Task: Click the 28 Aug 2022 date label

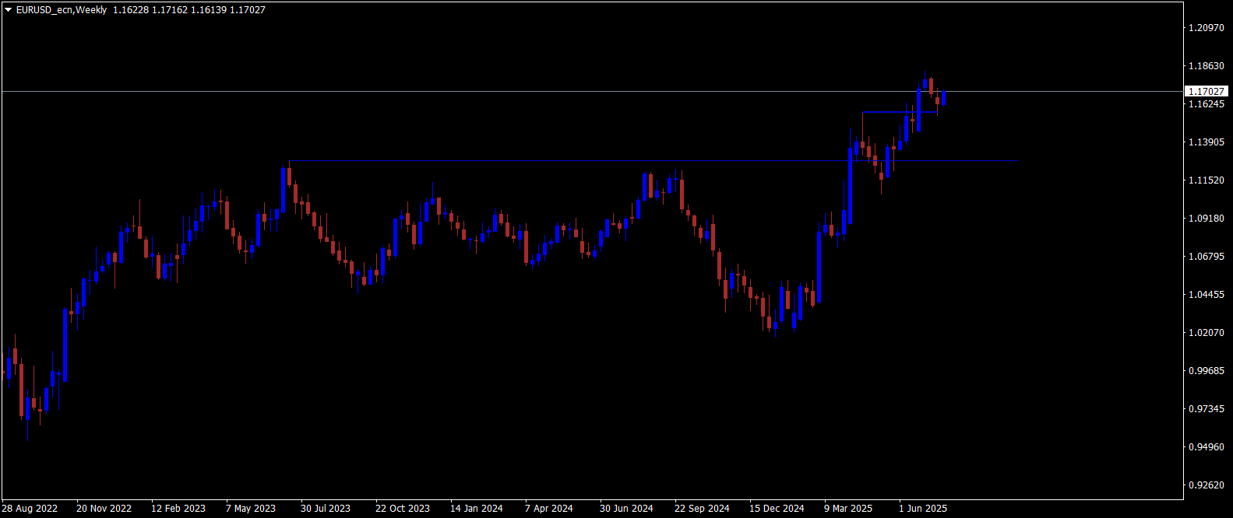Action: 30,509
